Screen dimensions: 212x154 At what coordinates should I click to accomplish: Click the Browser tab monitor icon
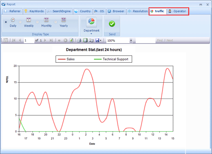109,11
